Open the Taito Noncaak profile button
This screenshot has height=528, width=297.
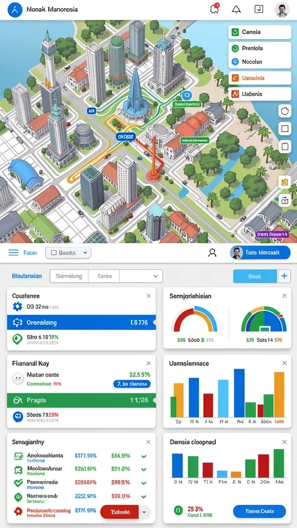[260, 253]
